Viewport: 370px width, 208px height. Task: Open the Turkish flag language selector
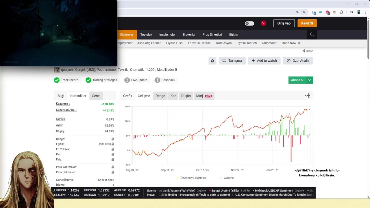point(263,23)
